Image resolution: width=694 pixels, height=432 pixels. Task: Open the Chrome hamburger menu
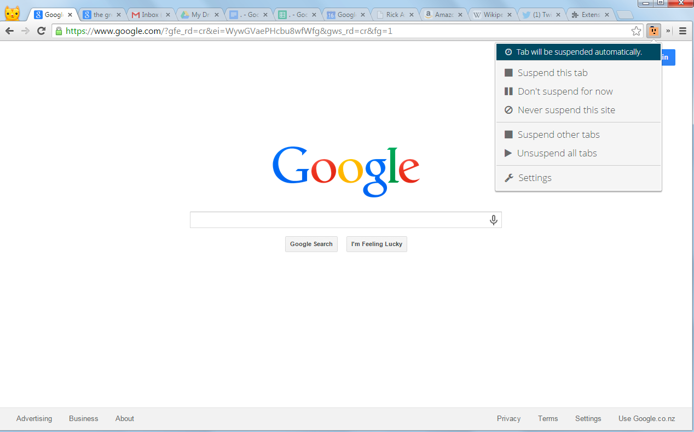pos(683,31)
